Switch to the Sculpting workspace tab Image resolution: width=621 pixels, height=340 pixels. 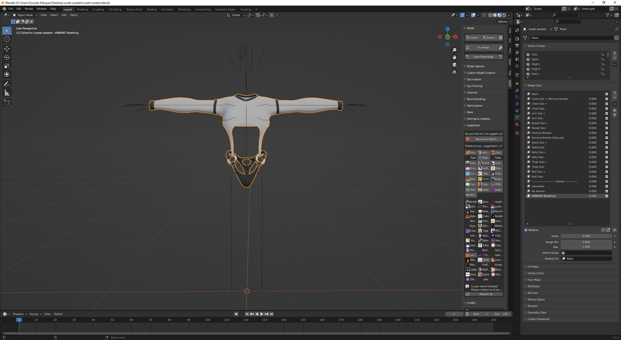coord(98,9)
